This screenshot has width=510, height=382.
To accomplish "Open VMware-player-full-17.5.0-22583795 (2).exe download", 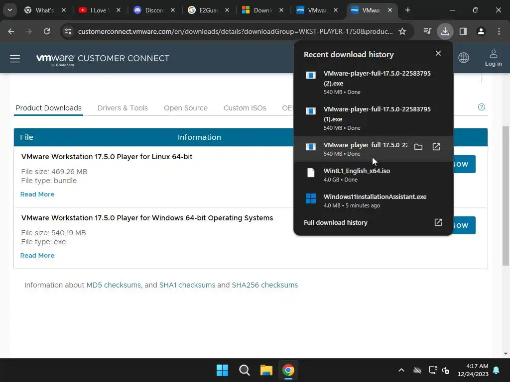I will (373, 82).
